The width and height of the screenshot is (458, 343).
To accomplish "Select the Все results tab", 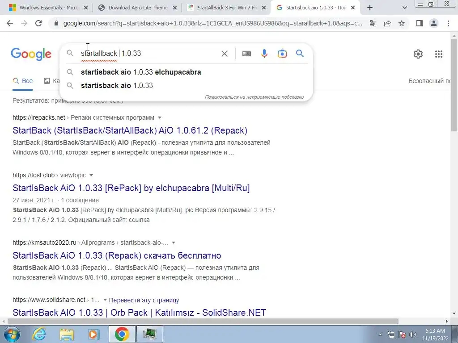I will point(23,81).
